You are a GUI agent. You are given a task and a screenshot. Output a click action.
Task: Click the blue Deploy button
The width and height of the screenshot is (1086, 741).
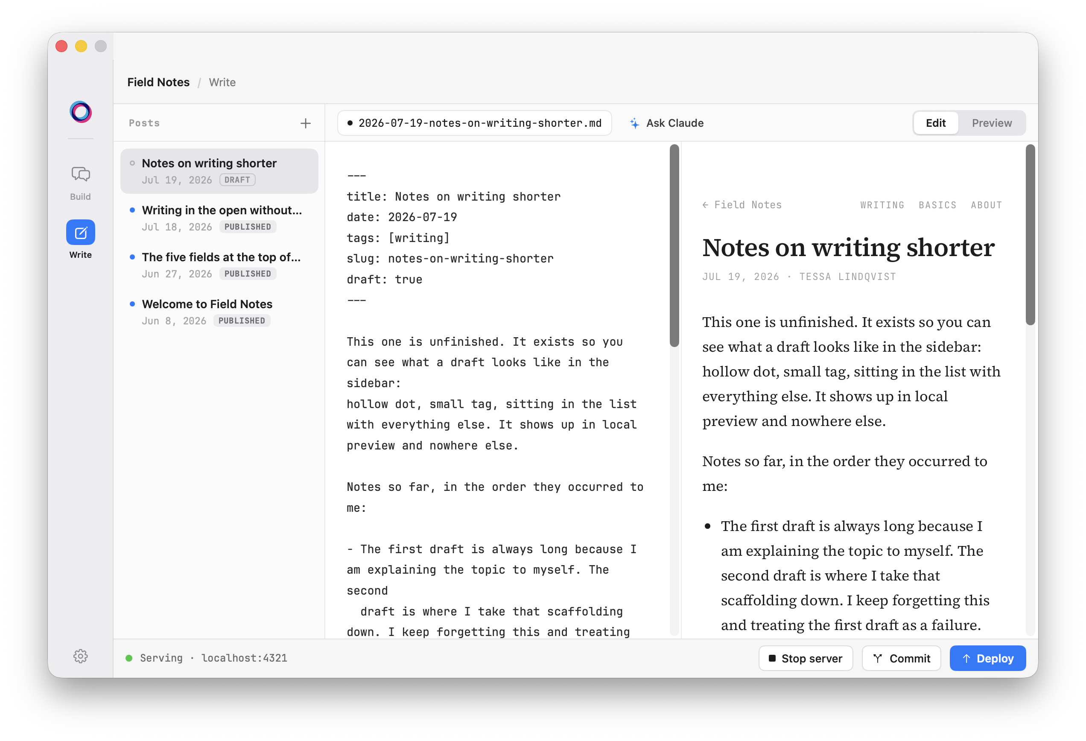[987, 658]
